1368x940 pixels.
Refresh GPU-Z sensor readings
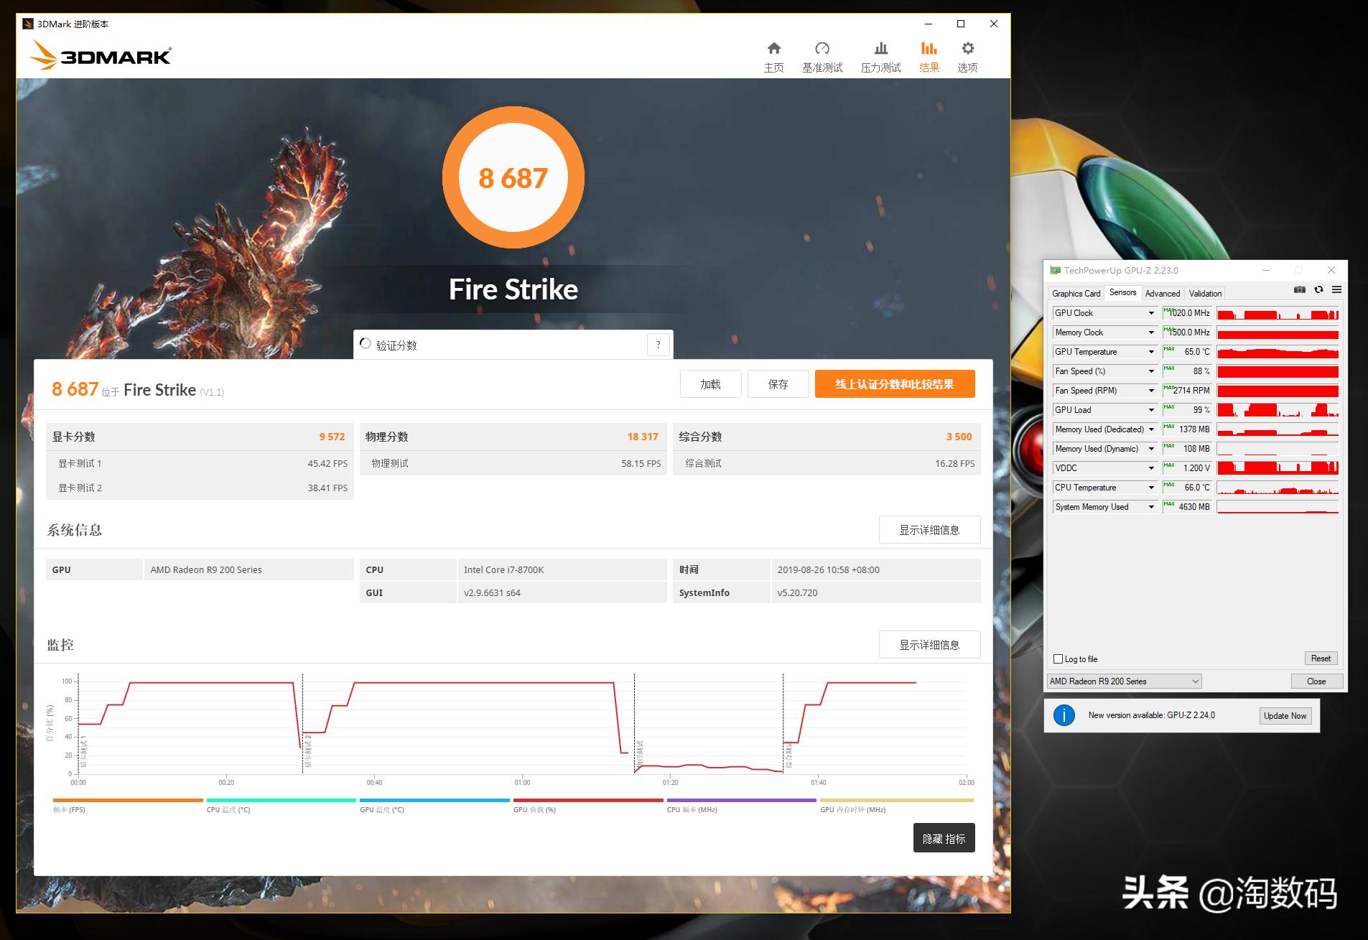1318,289
